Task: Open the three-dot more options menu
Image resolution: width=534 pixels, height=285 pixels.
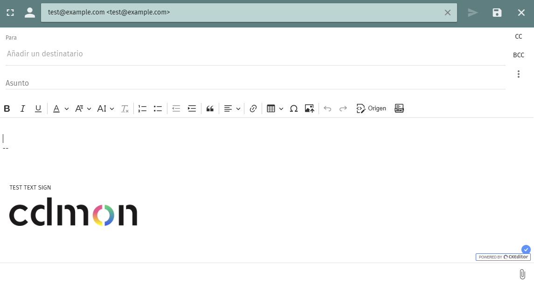Action: tap(518, 74)
